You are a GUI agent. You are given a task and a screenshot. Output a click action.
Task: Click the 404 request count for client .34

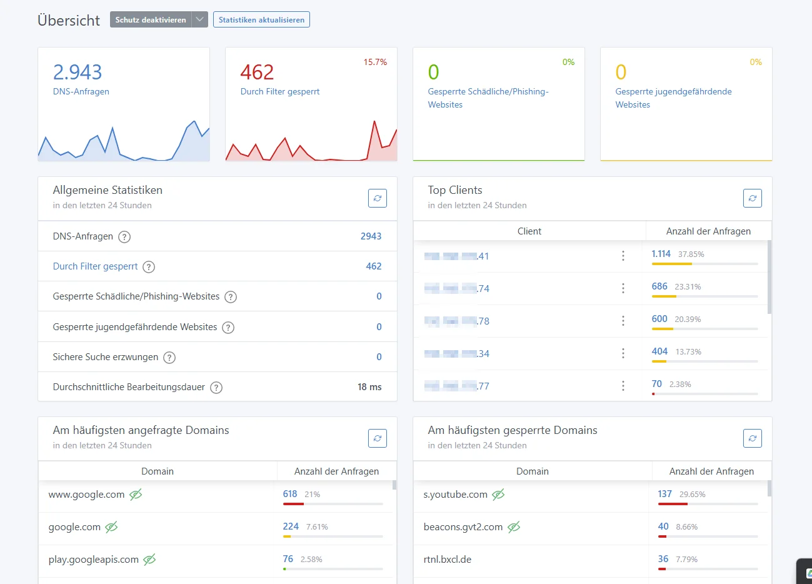659,351
